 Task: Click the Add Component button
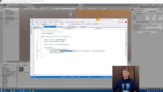[147, 32]
